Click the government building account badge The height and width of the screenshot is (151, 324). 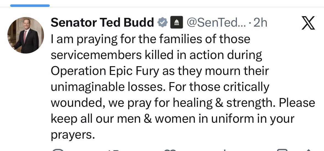(x=177, y=23)
